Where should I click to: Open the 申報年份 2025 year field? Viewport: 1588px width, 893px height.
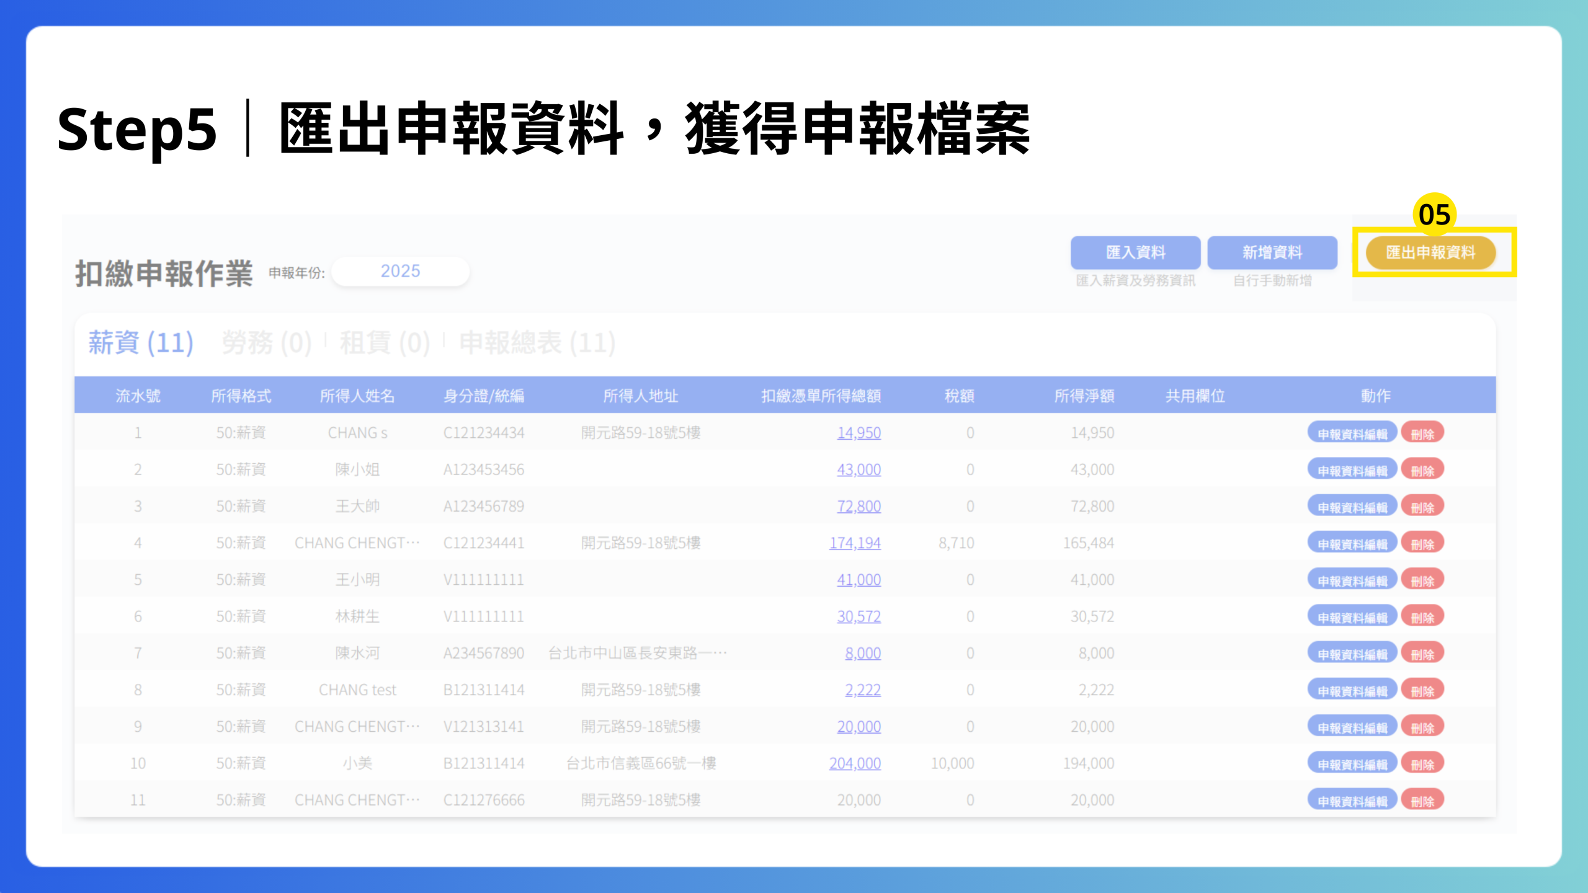tap(400, 271)
